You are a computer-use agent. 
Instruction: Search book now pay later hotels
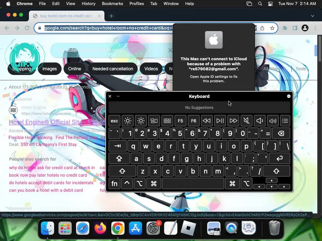(x=48, y=175)
